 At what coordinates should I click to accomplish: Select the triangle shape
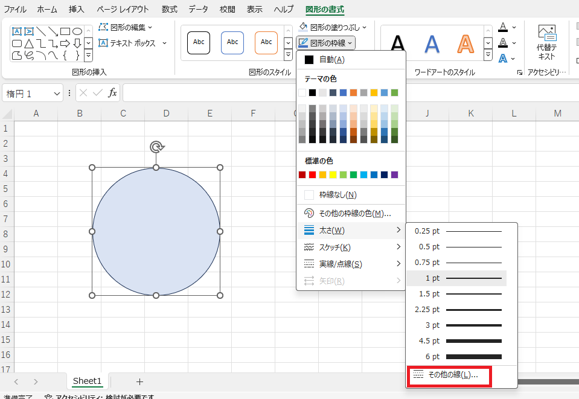pyautogui.click(x=29, y=43)
